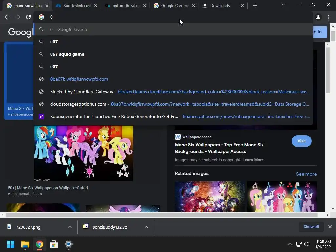
Task: Open the Robuxgenerator Yahoo Finance suggestion
Action: 173,116
